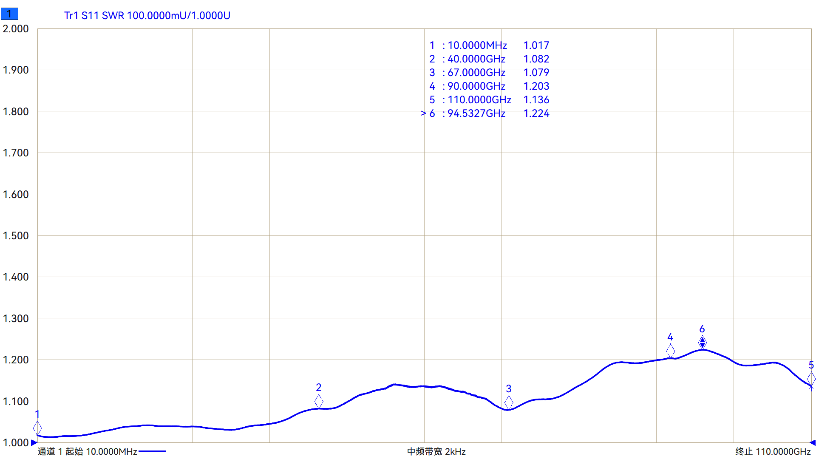816x459 pixels.
Task: Click the blue channel 1 indicator box
Action: tap(9, 14)
